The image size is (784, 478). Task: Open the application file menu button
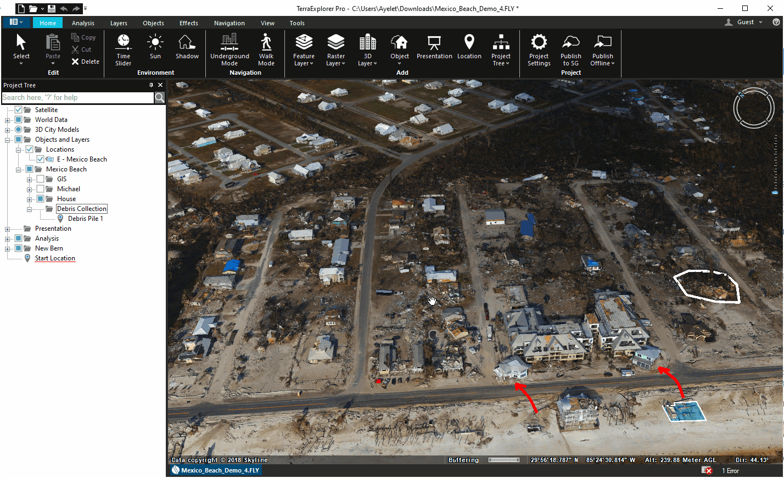[x=16, y=22]
